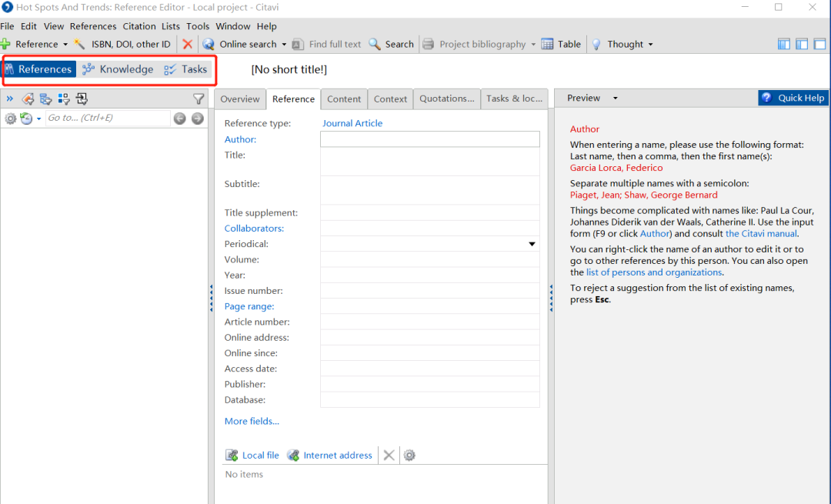Switch to the Knowledge workspace
Screen dimensions: 831x504
[x=118, y=69]
